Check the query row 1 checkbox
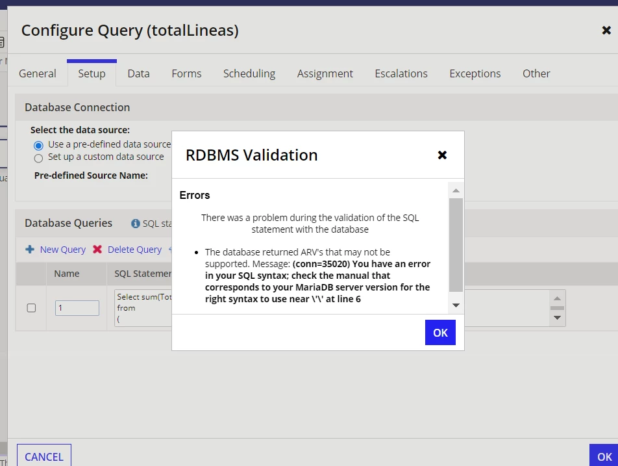Screen dimensions: 618x466 point(31,308)
